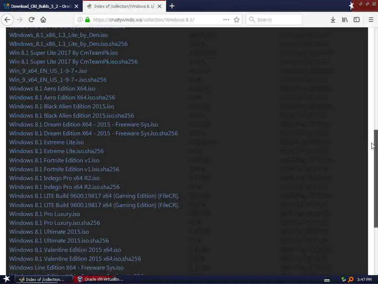Open the Firefox home page
Viewport: 378px width, 284px height.
pos(43,20)
